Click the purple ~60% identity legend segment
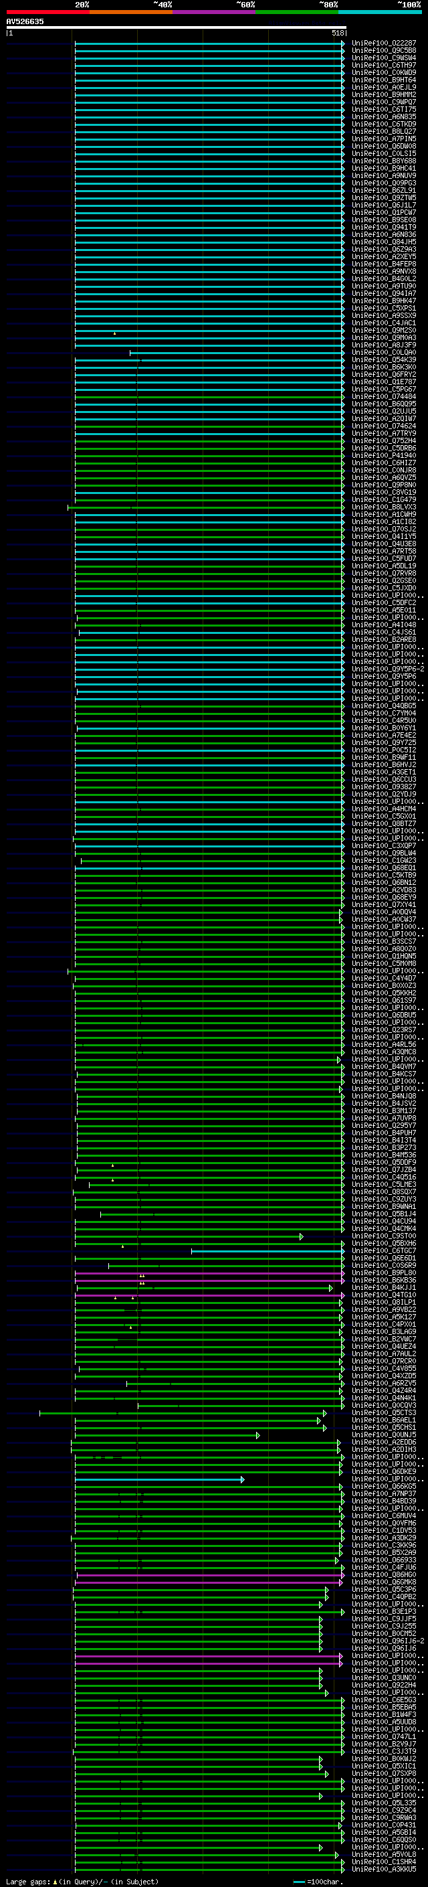 213,12
